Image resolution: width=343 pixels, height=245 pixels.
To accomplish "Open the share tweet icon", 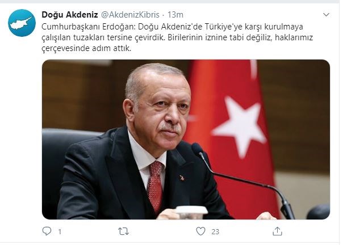I will [277, 231].
